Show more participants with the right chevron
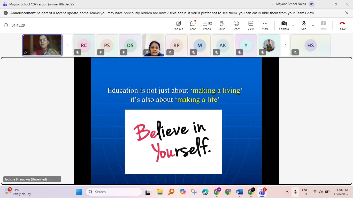Viewport: 353px width, 198px height. point(285,45)
